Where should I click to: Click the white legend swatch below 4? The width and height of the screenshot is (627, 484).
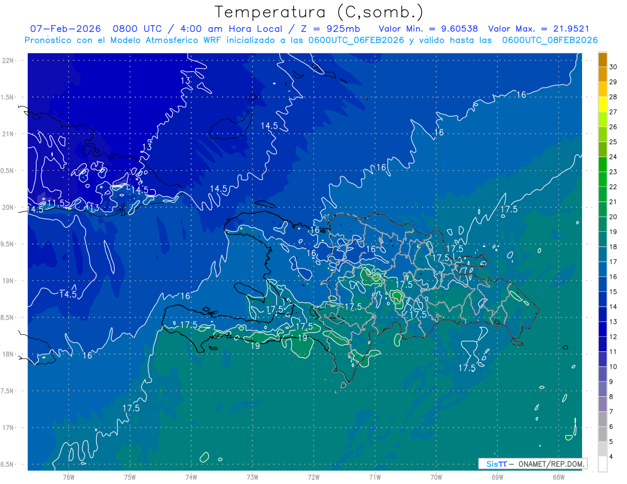point(602,464)
